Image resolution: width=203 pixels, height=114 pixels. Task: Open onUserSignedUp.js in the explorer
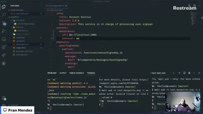26,24
